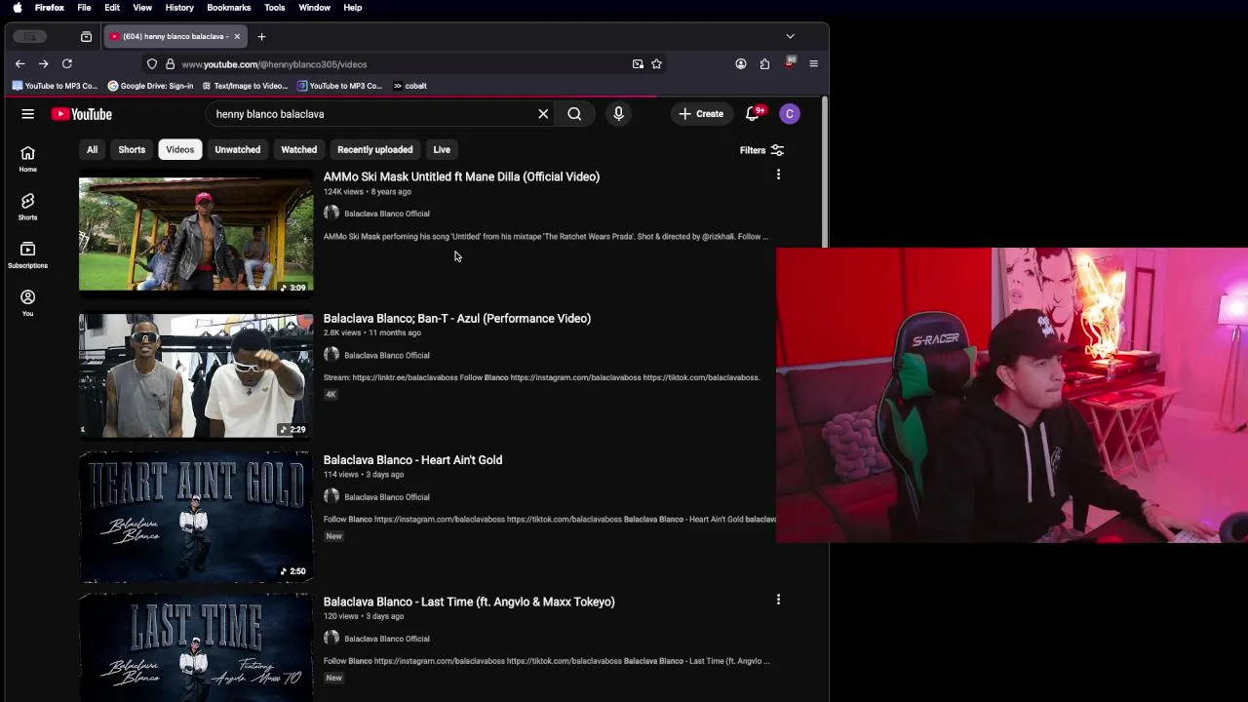Image resolution: width=1248 pixels, height=702 pixels.
Task: Open the Edit menu
Action: tap(112, 8)
